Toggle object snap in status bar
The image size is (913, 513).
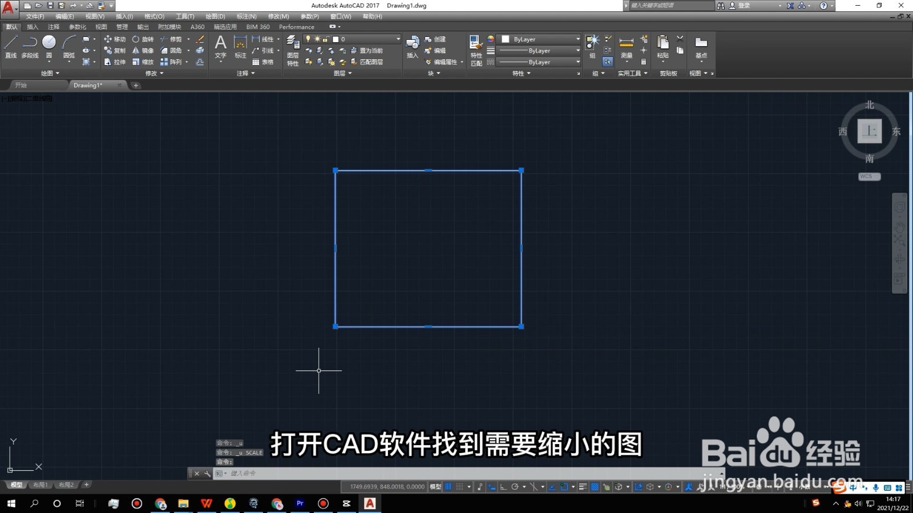pyautogui.click(x=564, y=487)
